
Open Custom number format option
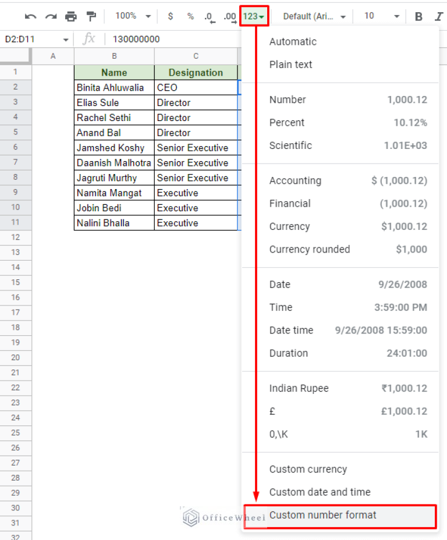pyautogui.click(x=340, y=516)
